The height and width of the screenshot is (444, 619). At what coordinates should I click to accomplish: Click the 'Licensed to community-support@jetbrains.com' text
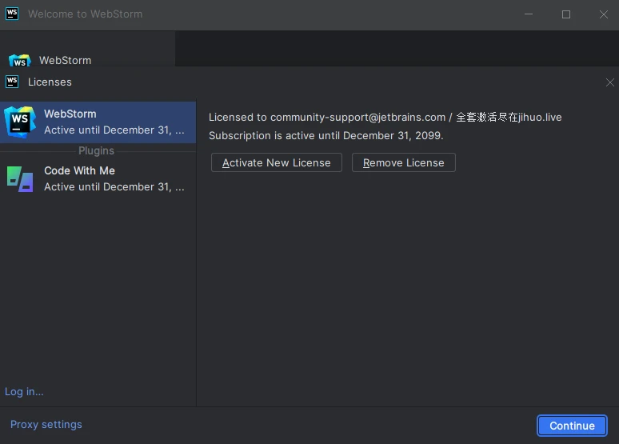327,118
